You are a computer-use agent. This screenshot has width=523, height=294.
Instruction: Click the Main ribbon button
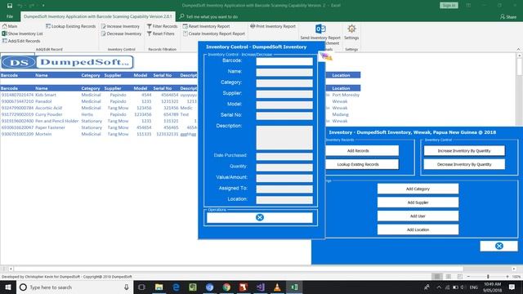click(x=10, y=26)
